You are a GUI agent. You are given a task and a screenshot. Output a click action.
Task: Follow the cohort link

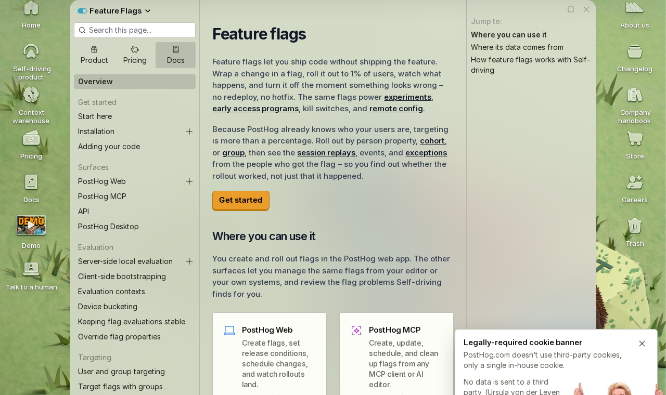pyautogui.click(x=432, y=141)
